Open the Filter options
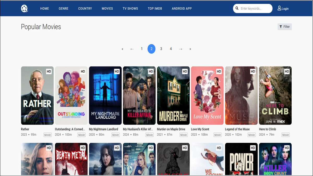 tap(285, 27)
